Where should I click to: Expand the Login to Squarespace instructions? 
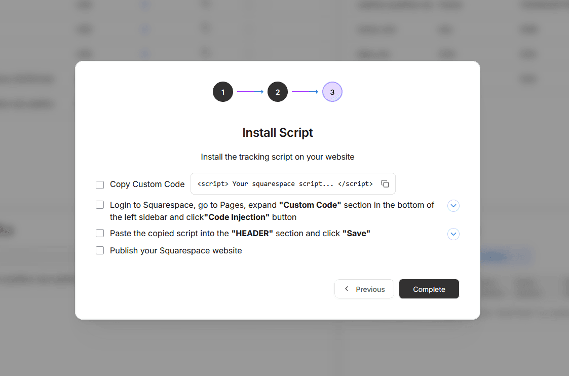[453, 206]
